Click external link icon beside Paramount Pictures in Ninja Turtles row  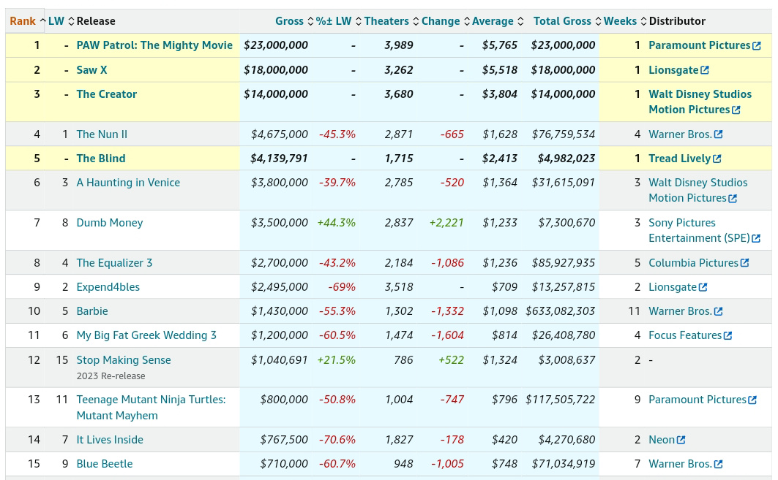(752, 400)
